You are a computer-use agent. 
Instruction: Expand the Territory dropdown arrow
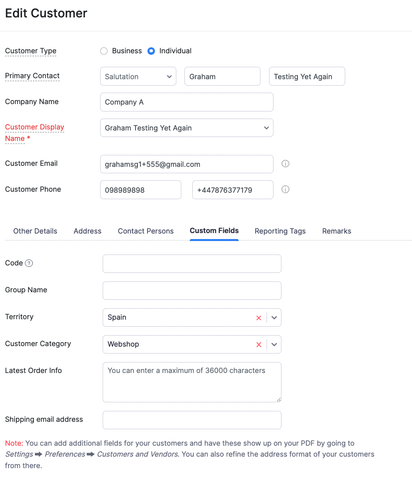(x=274, y=318)
